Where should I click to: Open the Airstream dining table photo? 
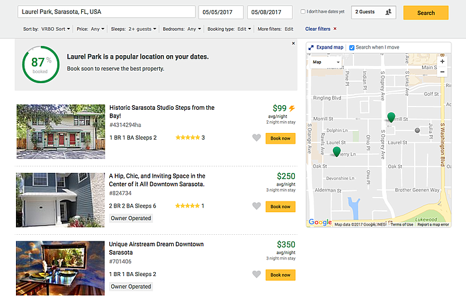pos(61,268)
